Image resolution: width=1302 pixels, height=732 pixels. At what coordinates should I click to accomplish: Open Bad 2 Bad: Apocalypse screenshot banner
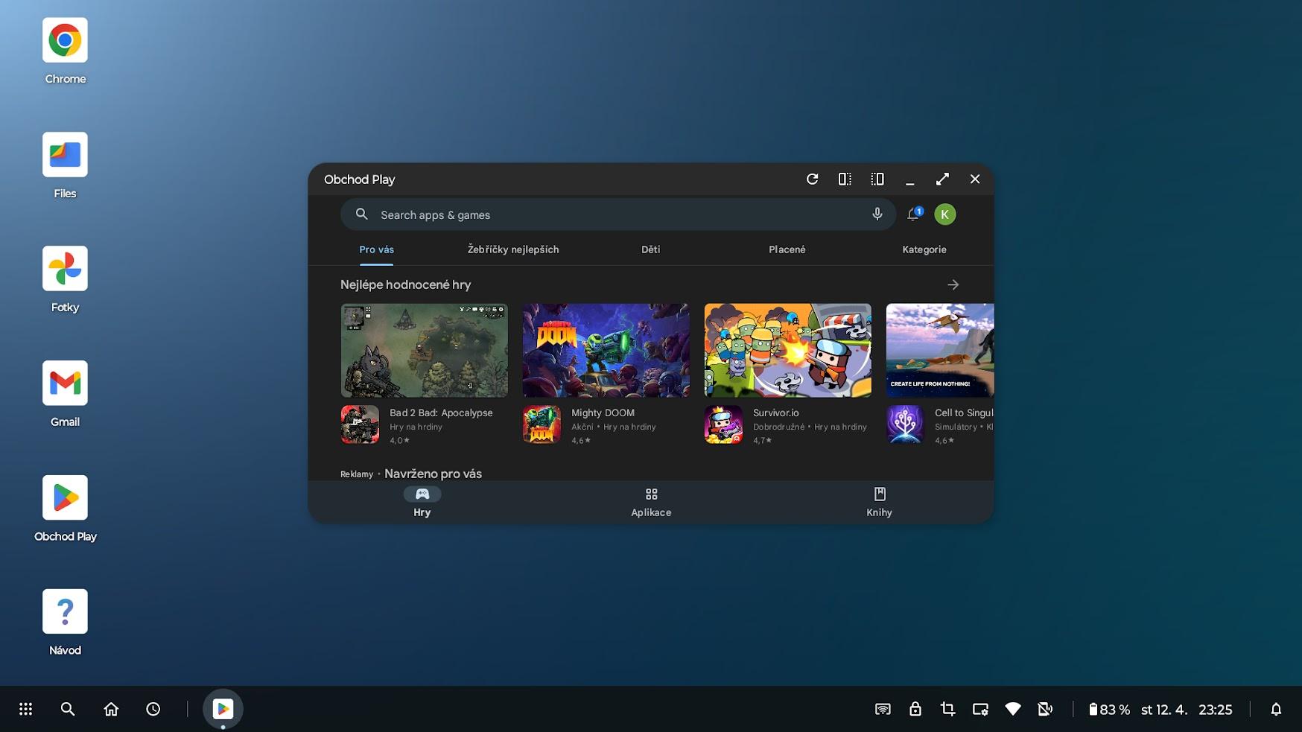coord(425,350)
